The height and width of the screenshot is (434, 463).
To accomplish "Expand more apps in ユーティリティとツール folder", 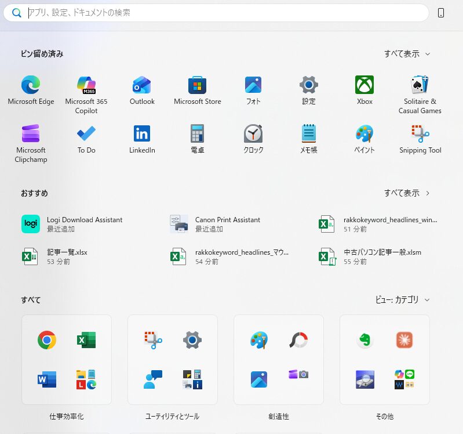I will [192, 379].
